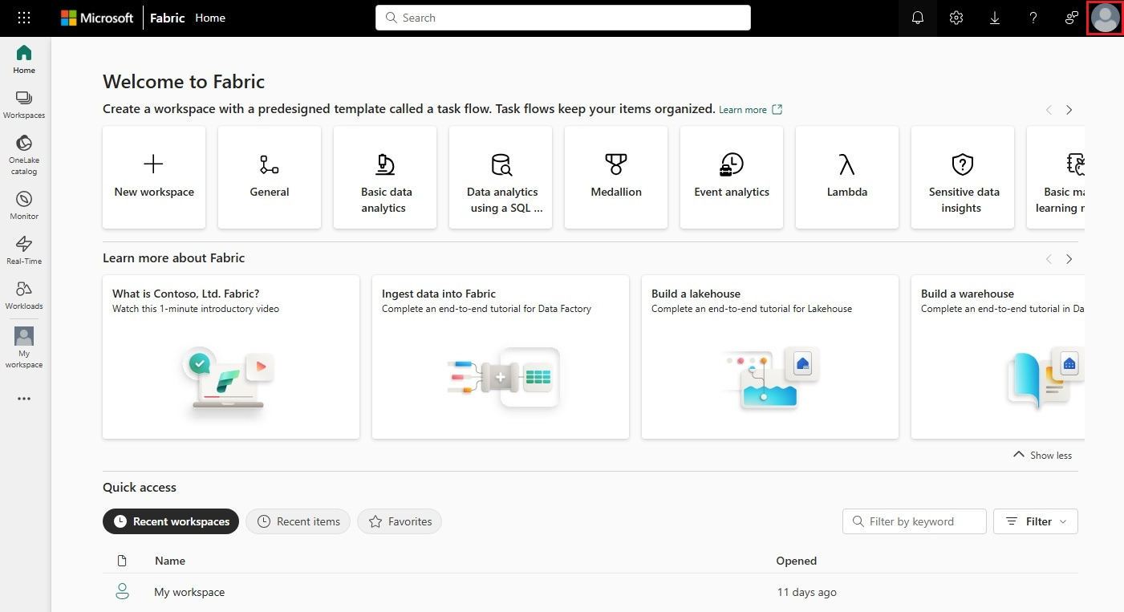The image size is (1124, 612).
Task: Click the Filter by keyword field
Action: 915,521
